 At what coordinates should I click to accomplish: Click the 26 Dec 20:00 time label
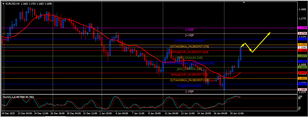coord(58,113)
